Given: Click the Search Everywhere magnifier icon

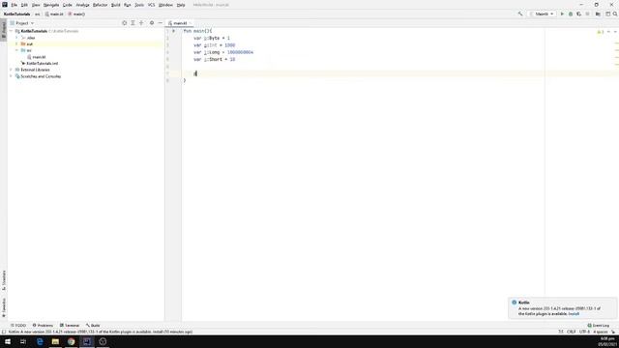Looking at the screenshot, I should coord(615,14).
